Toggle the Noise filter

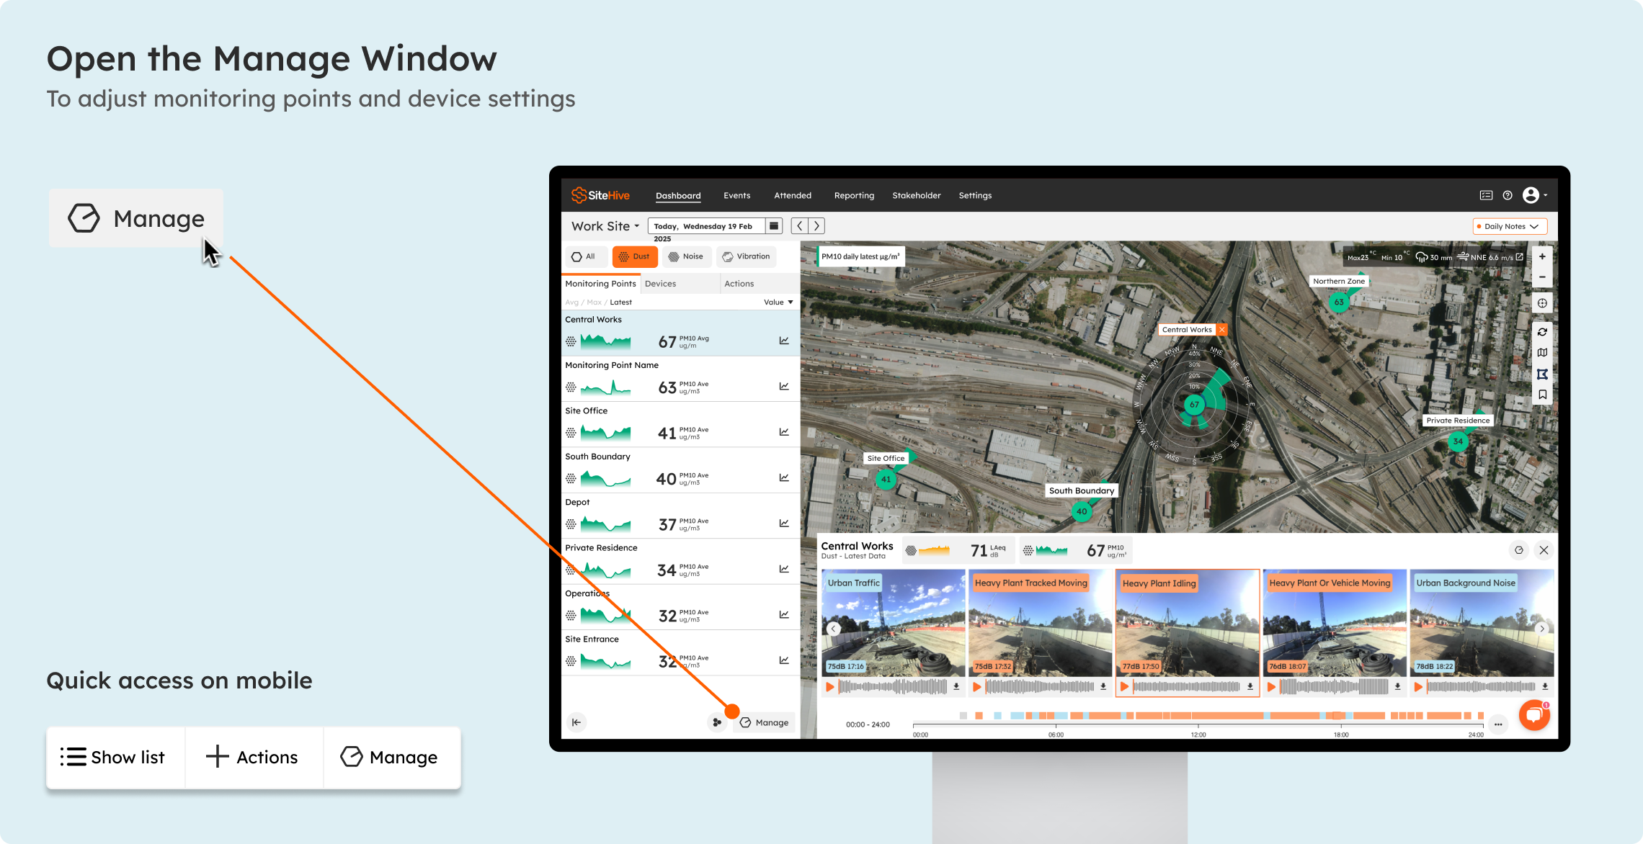685,256
